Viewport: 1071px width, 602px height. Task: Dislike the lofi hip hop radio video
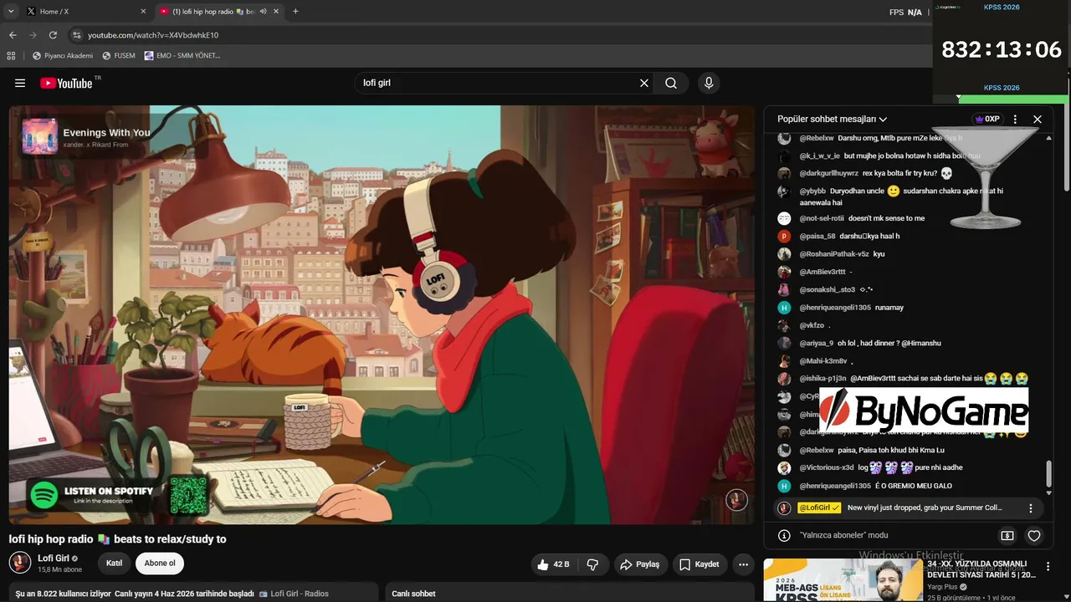click(x=592, y=564)
